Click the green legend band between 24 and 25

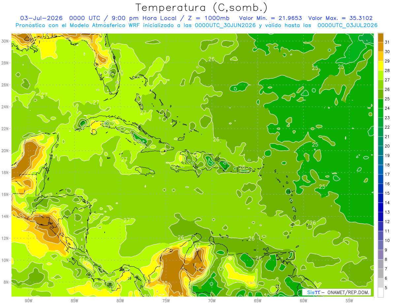coord(380,104)
